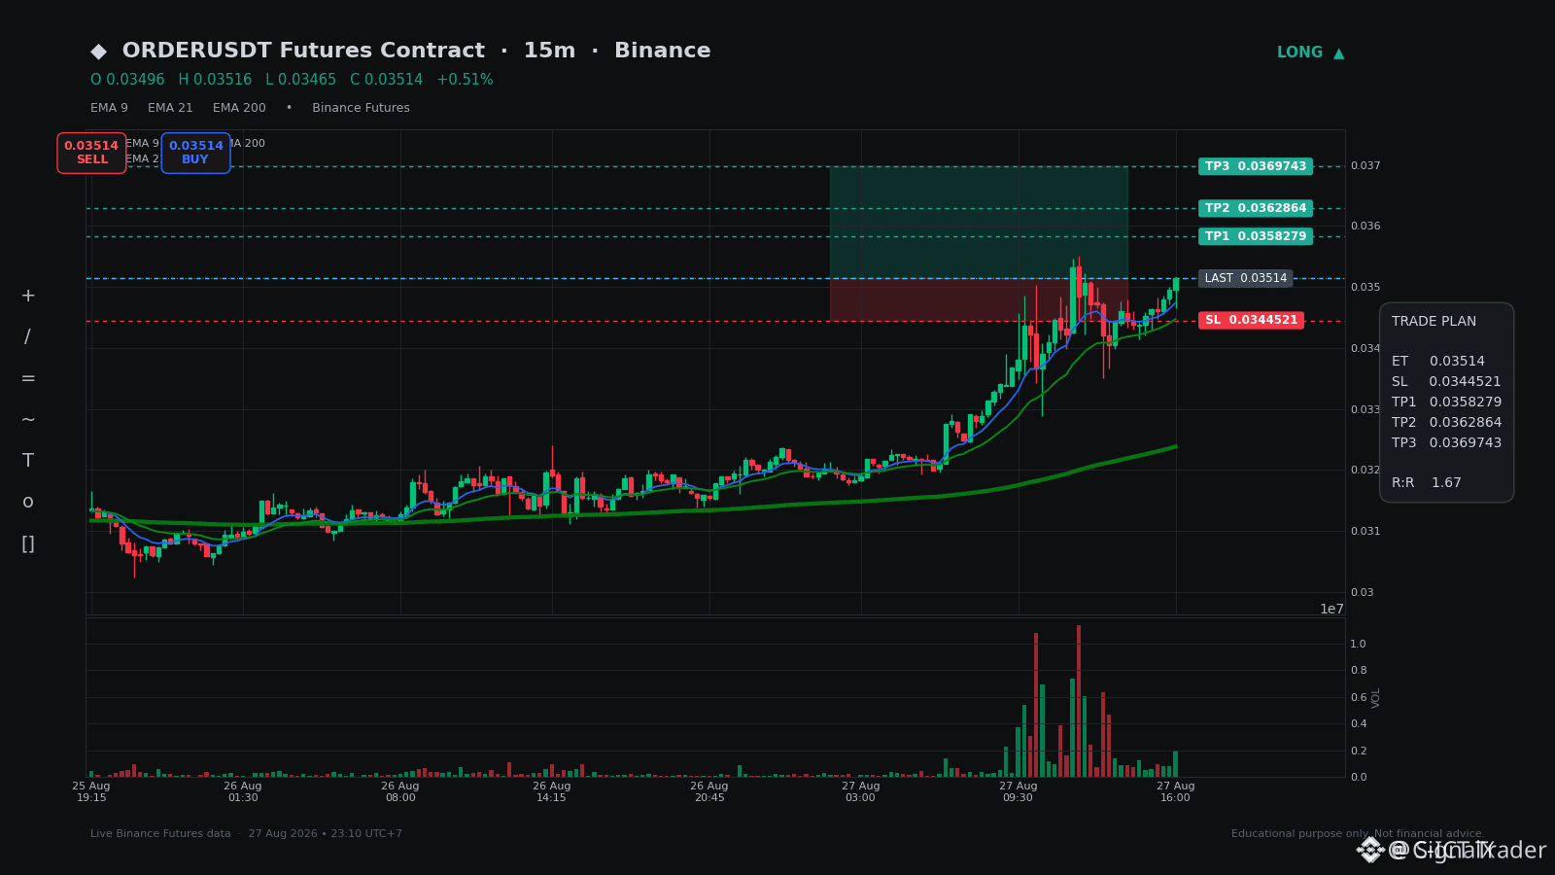Click the 0.2 volume axis label
1555x875 pixels.
[x=1358, y=751]
